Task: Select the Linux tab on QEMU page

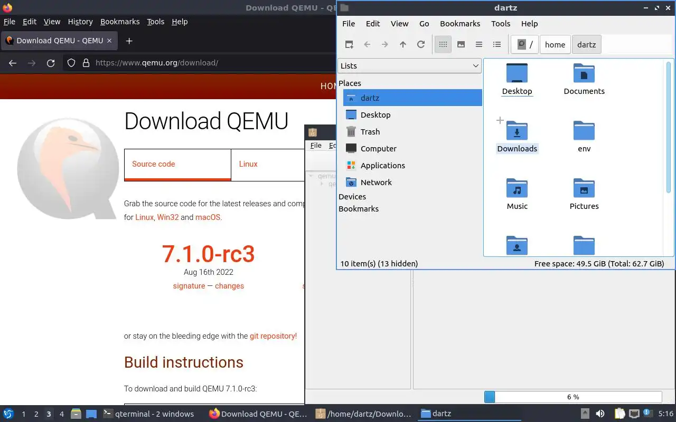Action: click(268, 164)
